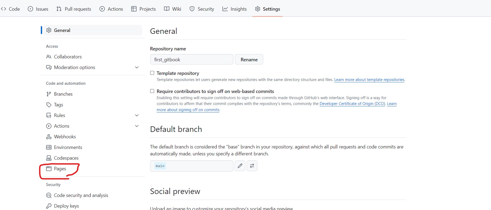Screen dimensions: 491x210
Task: Click the Code tab icon
Action: pyautogui.click(x=3, y=9)
